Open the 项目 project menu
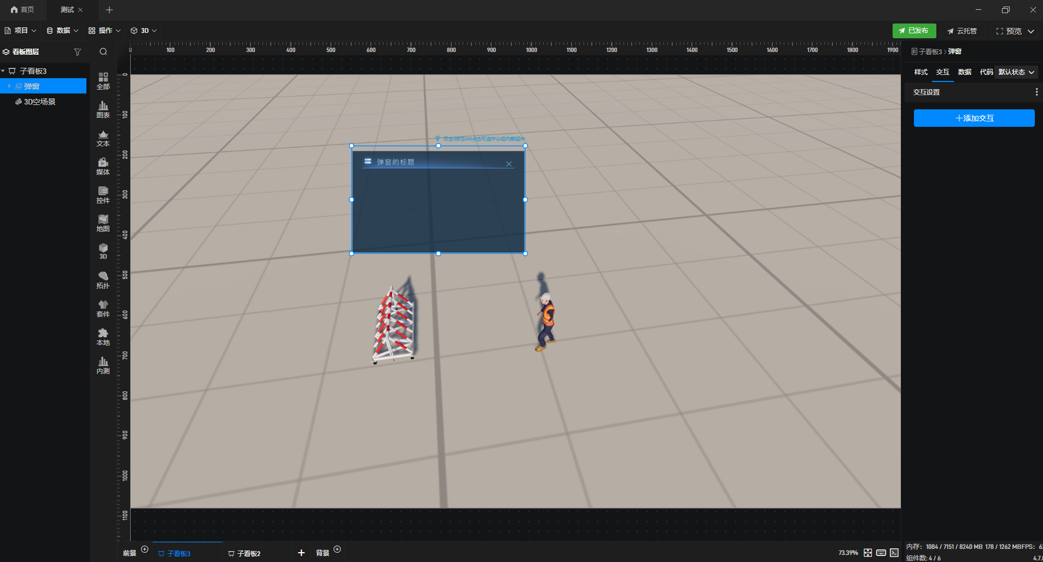The width and height of the screenshot is (1043, 562). (x=20, y=31)
